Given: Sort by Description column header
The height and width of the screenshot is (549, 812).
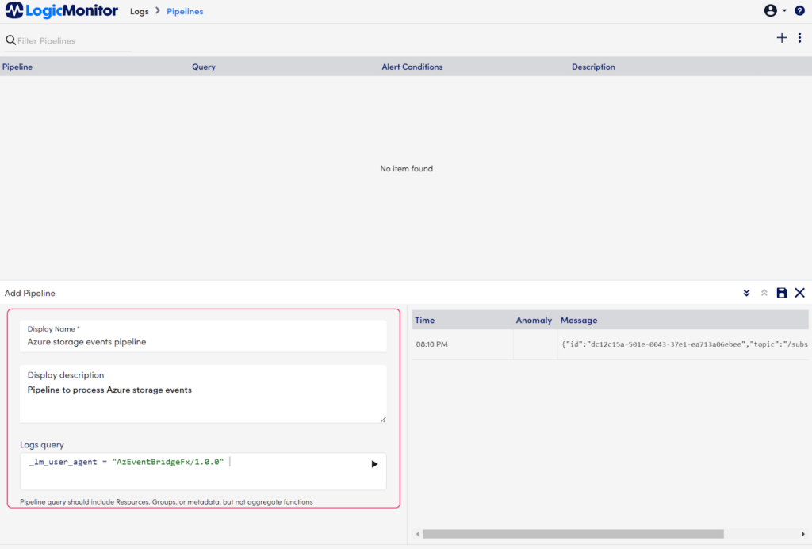Looking at the screenshot, I should click(x=593, y=67).
